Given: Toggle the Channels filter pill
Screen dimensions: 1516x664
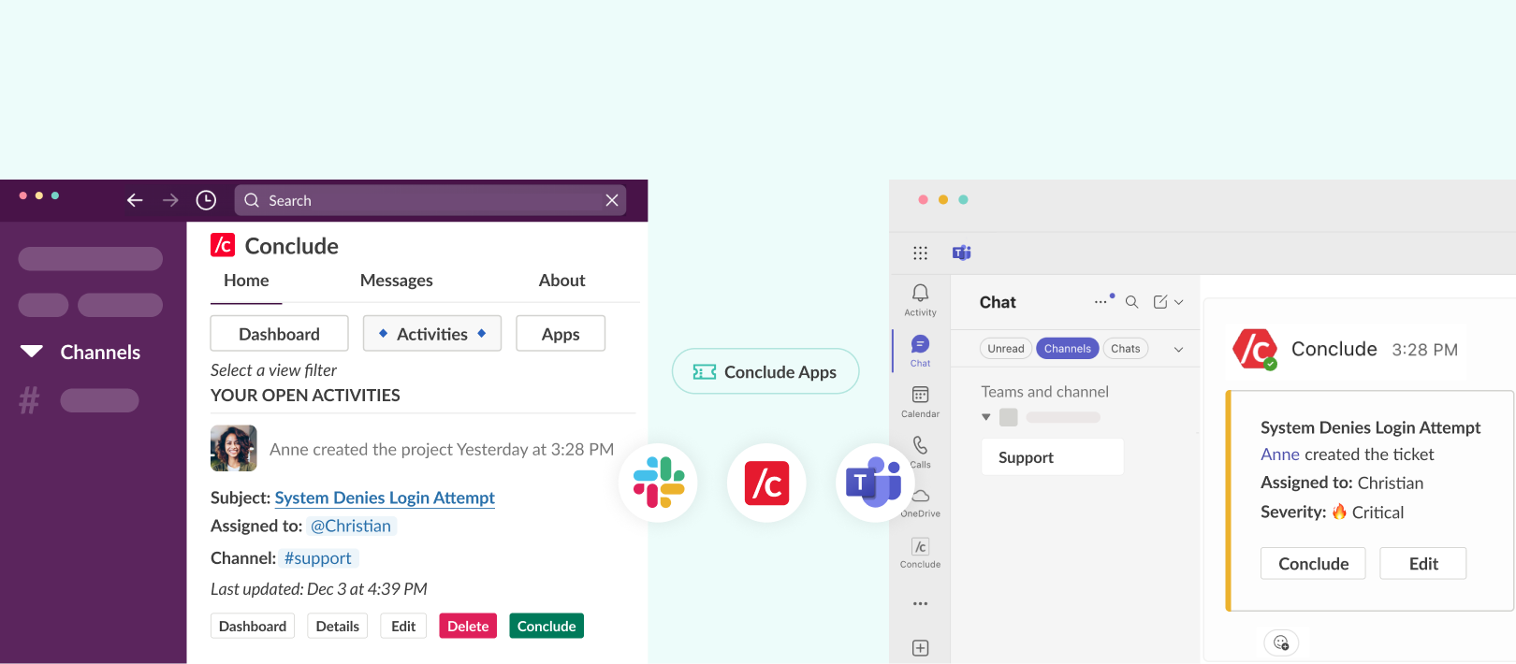Looking at the screenshot, I should [1068, 349].
